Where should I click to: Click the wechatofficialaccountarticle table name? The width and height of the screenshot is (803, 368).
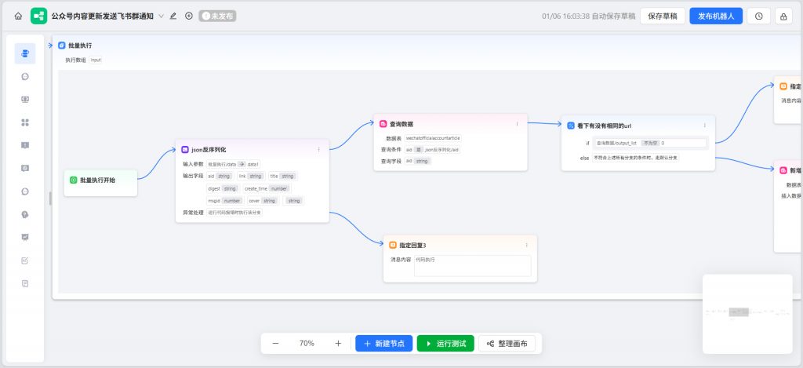(433, 138)
